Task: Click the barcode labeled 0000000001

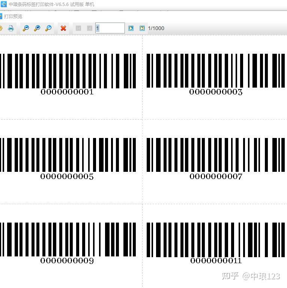Action: coord(68,71)
